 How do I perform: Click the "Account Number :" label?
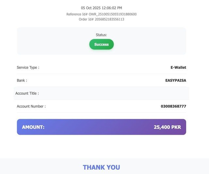[x=31, y=106]
